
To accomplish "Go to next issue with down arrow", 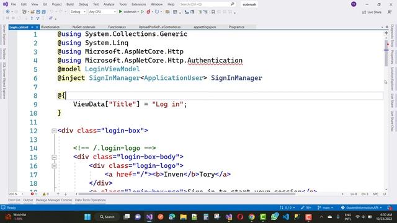I will 66,194.
